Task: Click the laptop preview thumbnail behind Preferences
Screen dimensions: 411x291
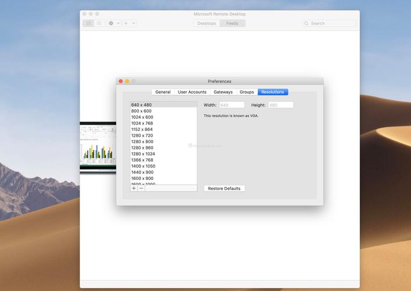Action: [98, 147]
